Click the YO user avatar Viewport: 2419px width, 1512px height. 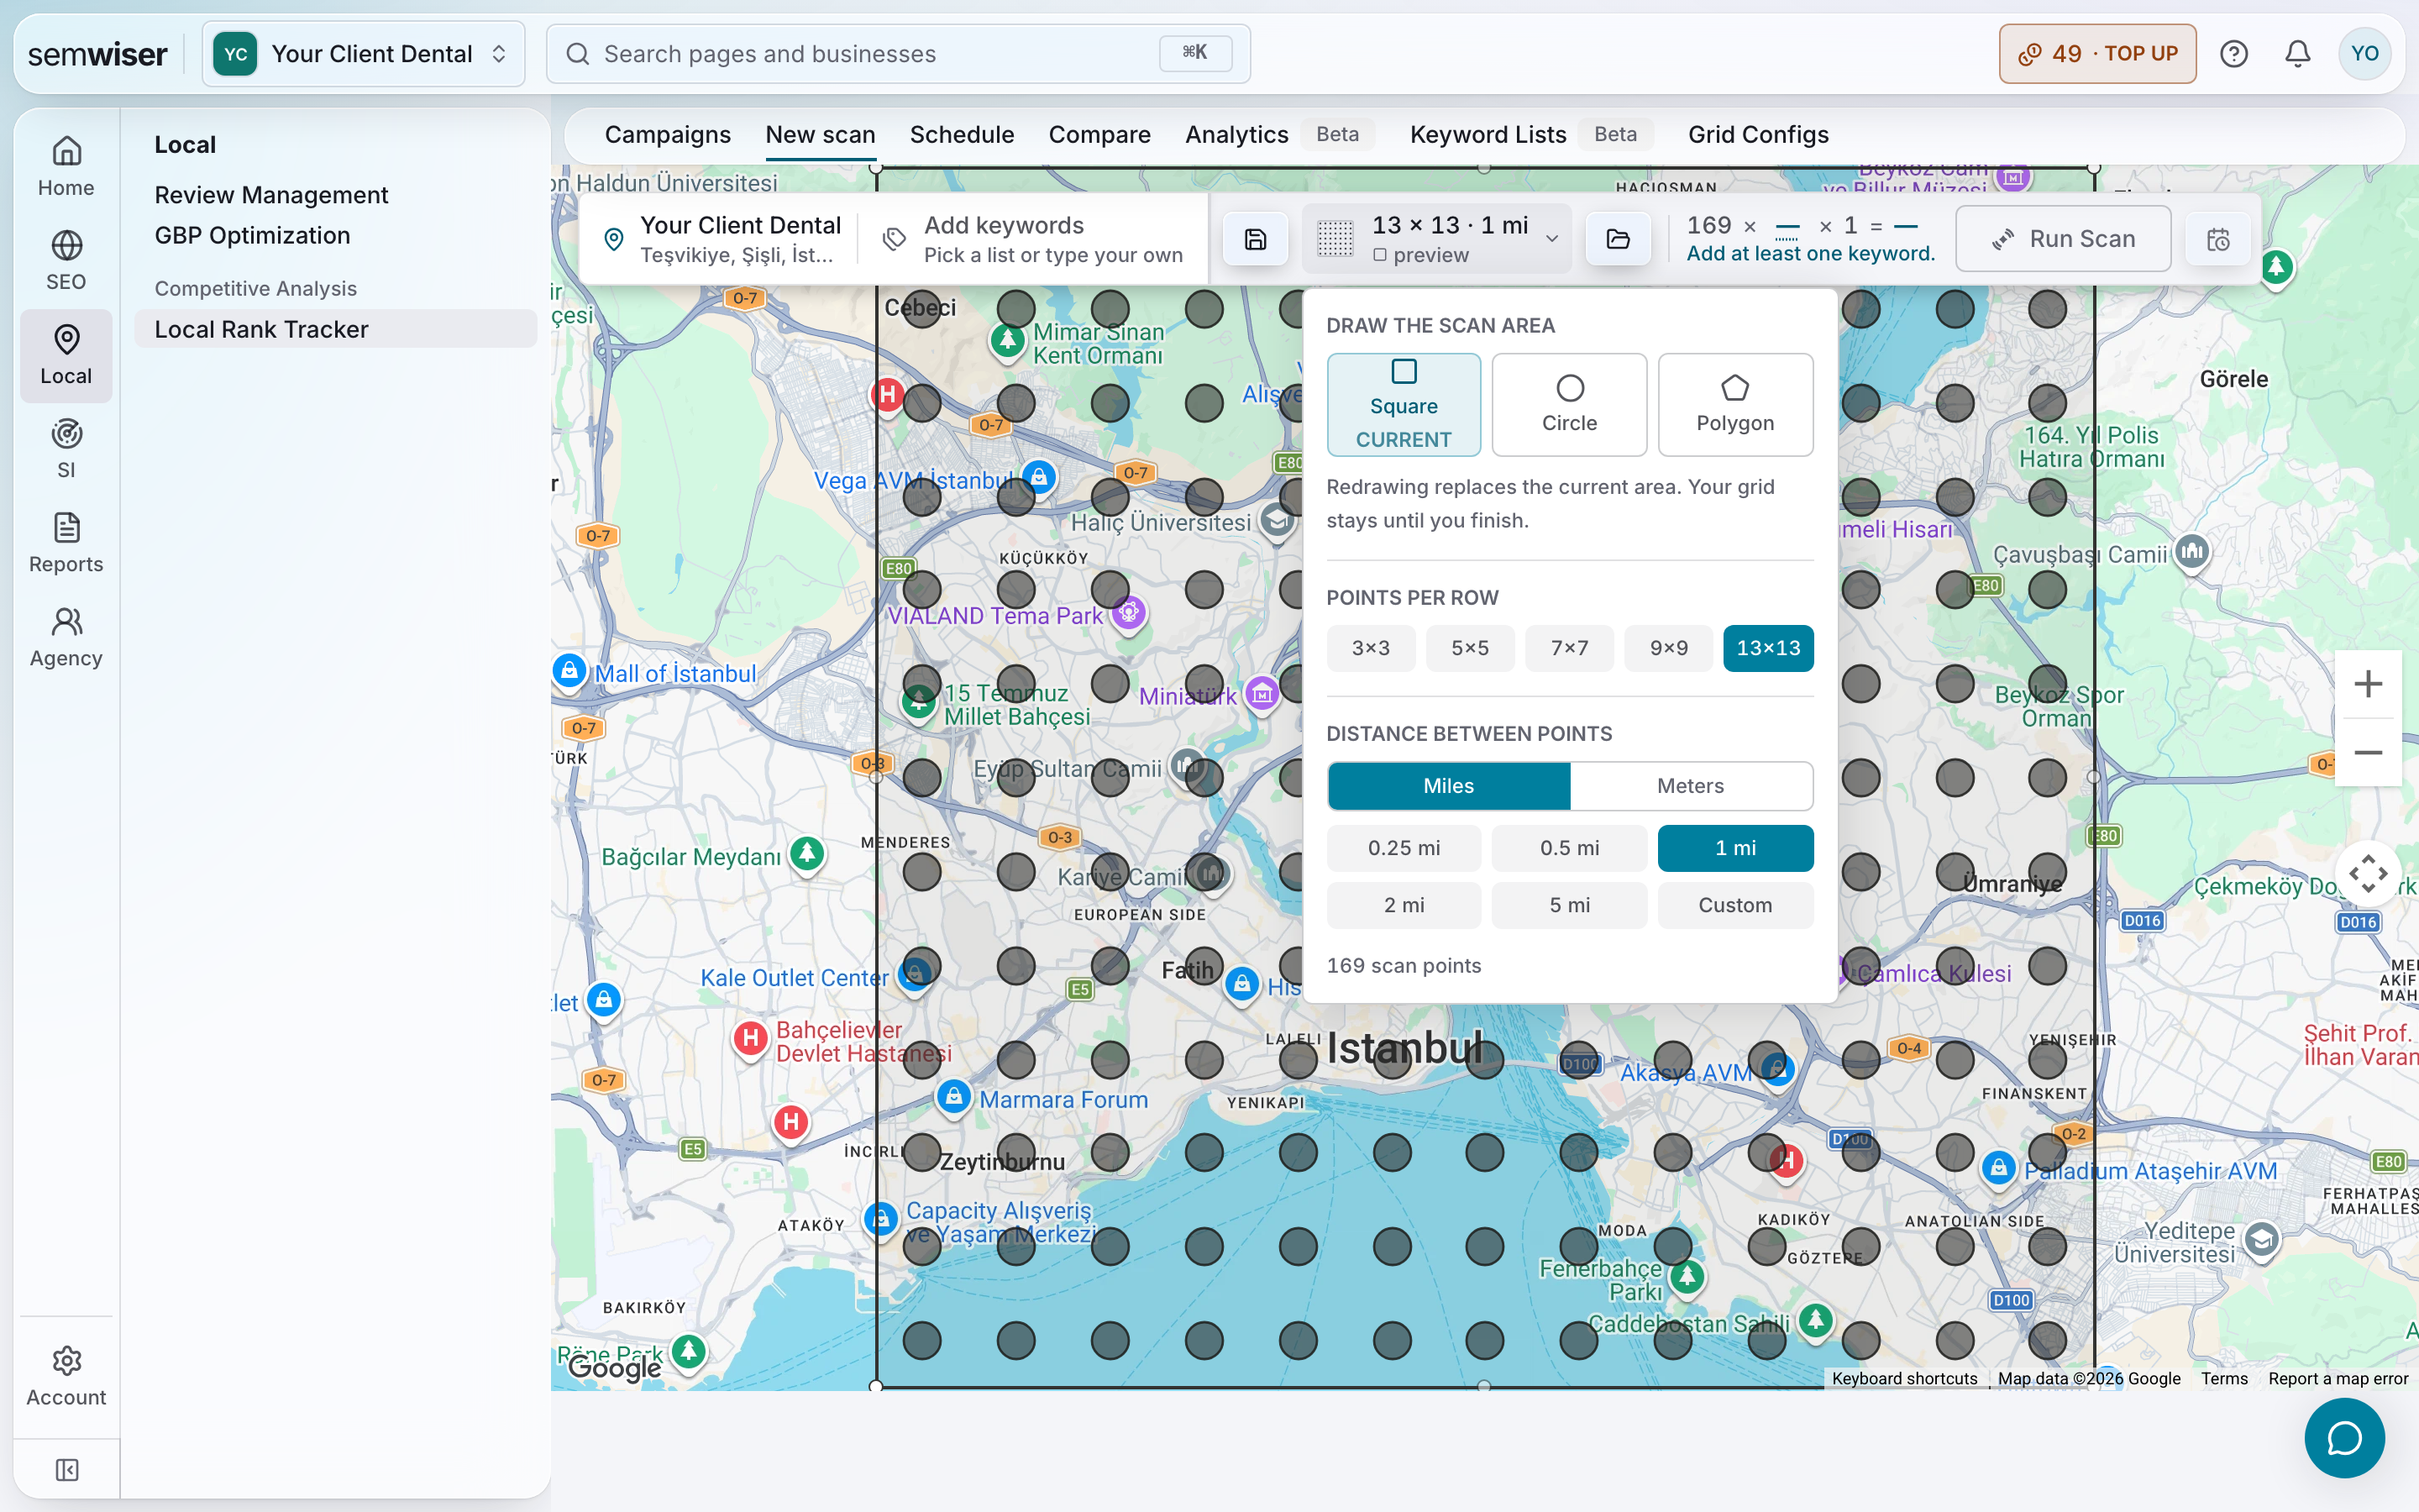2364,54
